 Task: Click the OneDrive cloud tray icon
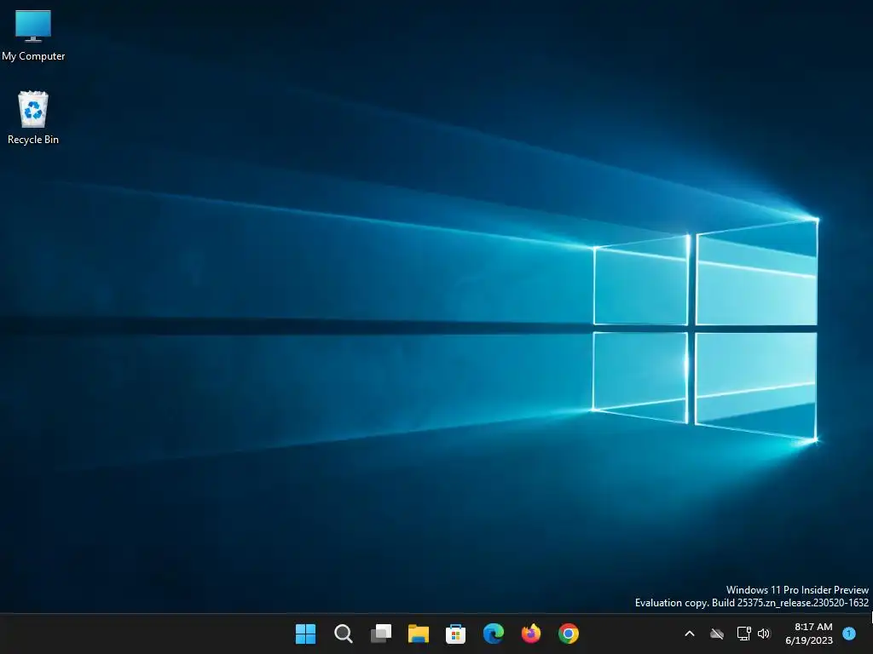click(717, 634)
